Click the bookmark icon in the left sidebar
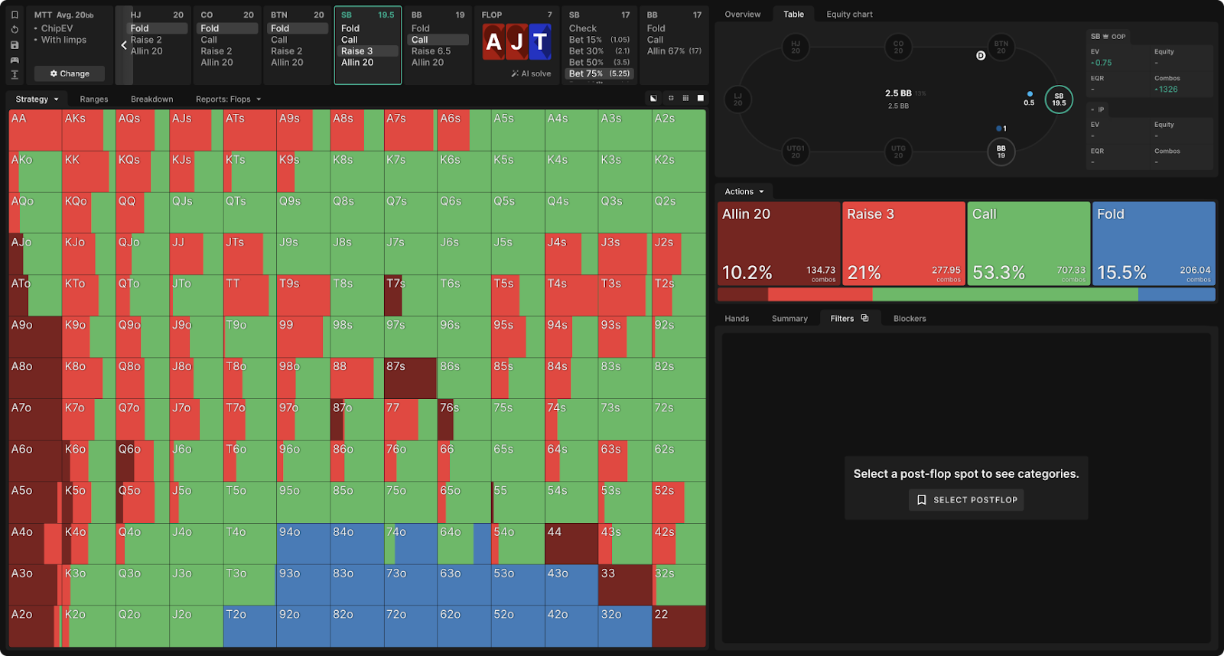 pyautogui.click(x=15, y=15)
